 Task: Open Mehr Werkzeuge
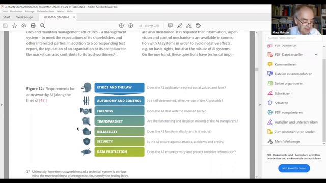point(287,141)
